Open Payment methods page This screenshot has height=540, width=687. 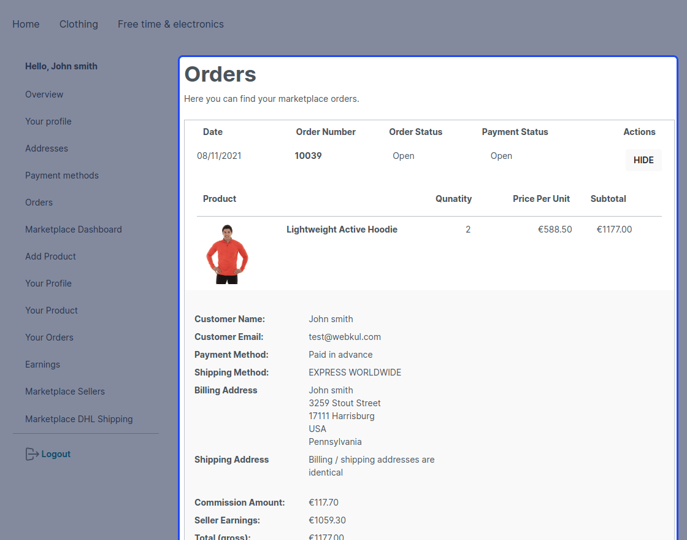[x=62, y=175]
